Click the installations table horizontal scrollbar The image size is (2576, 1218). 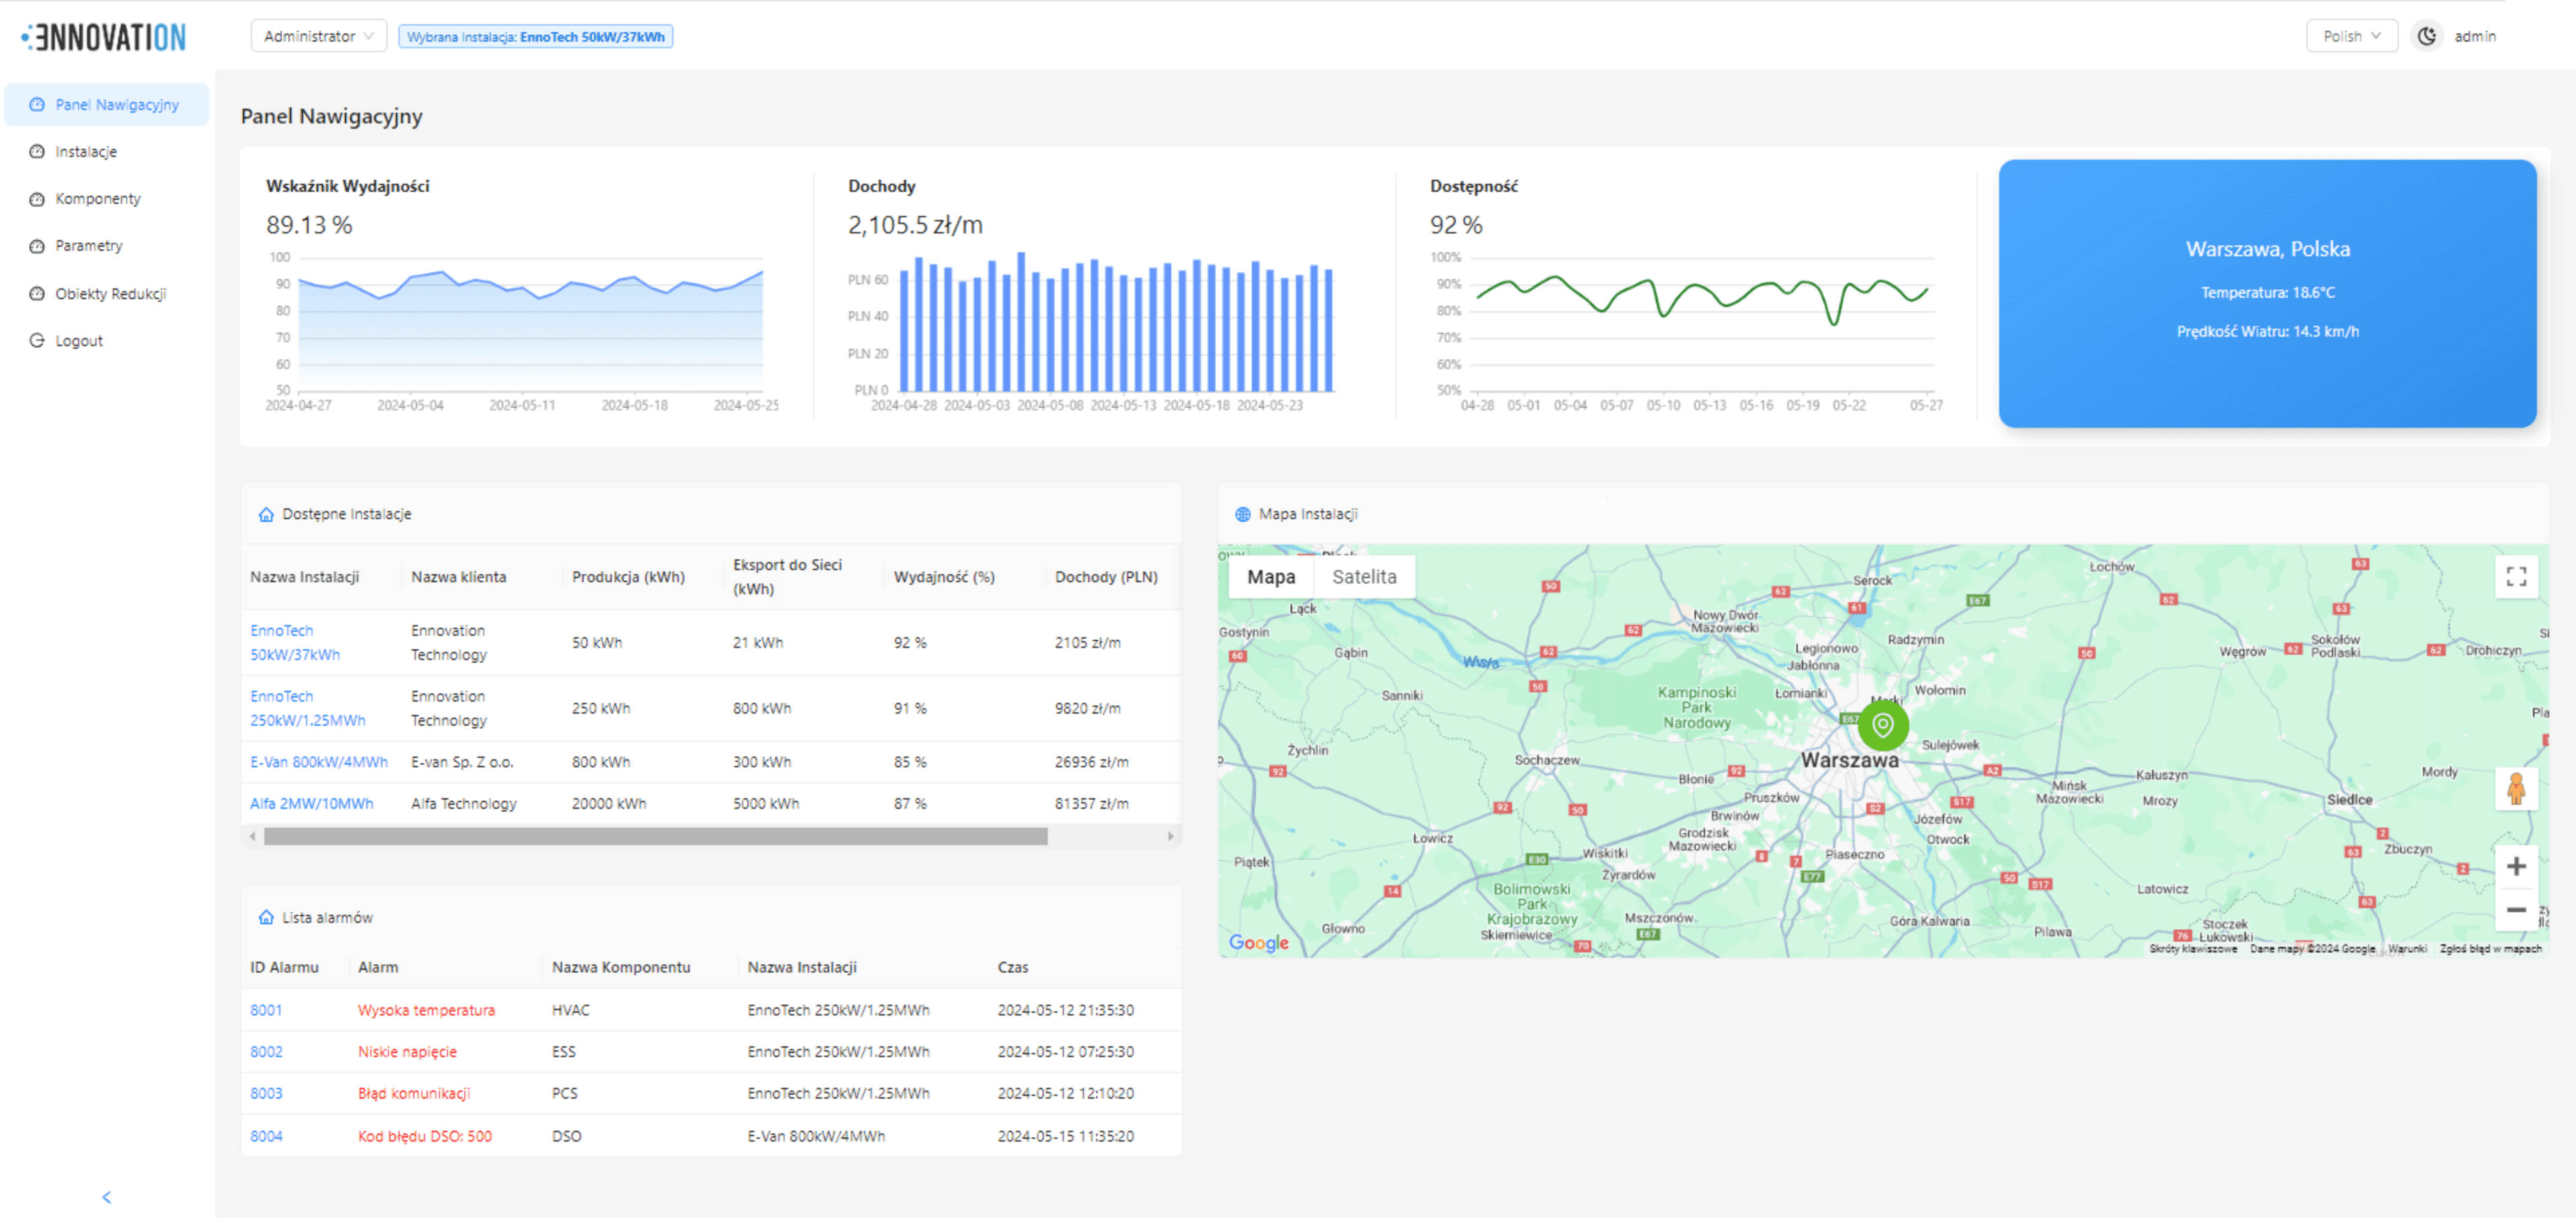(x=655, y=837)
